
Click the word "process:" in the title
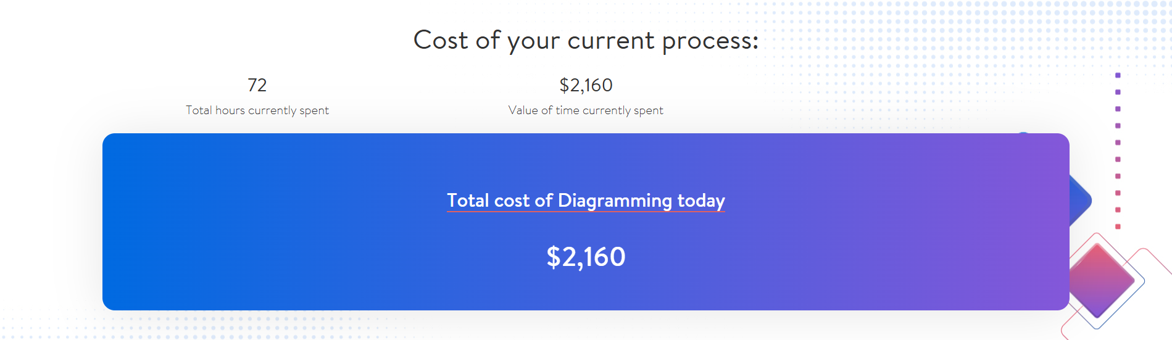point(710,42)
